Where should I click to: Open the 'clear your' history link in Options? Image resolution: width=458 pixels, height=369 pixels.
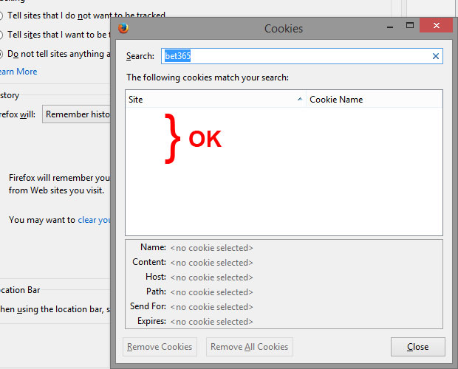94,220
